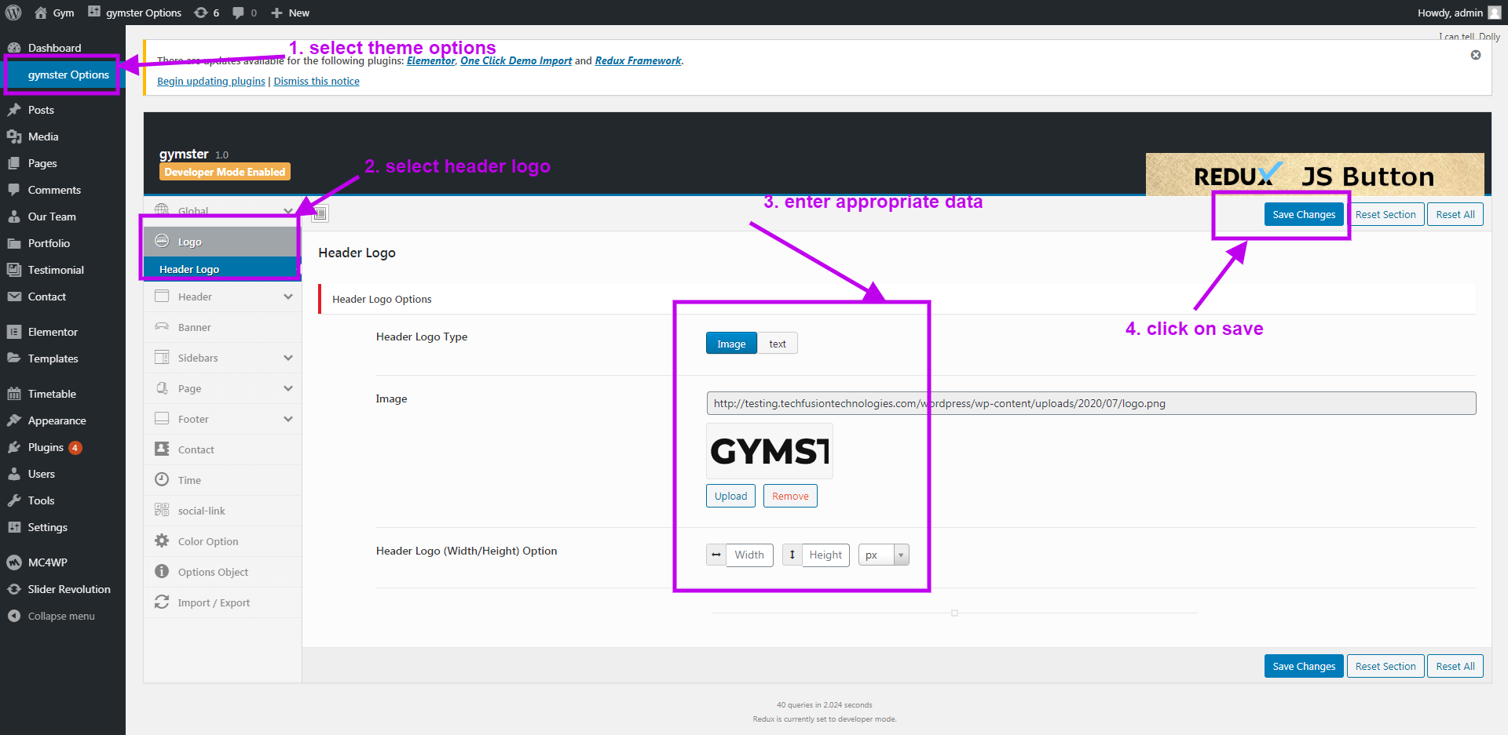This screenshot has width=1508, height=735.
Task: Click the Begin updating plugins link
Action: (x=210, y=81)
